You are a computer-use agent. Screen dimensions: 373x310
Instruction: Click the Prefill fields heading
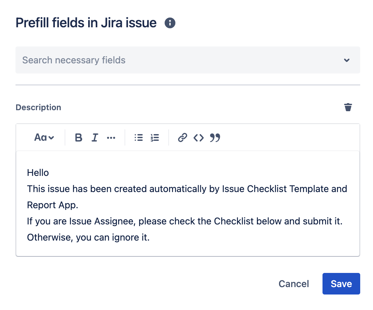(x=86, y=23)
